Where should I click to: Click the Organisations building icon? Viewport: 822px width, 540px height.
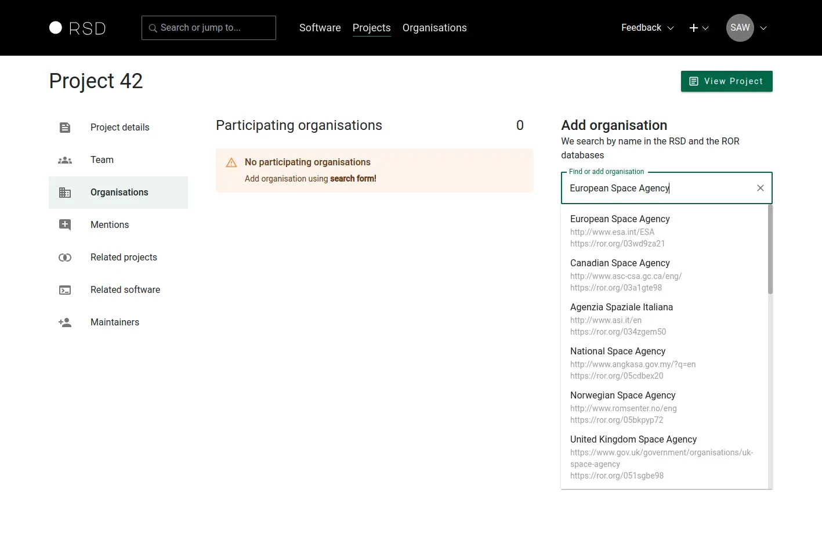[x=65, y=193]
